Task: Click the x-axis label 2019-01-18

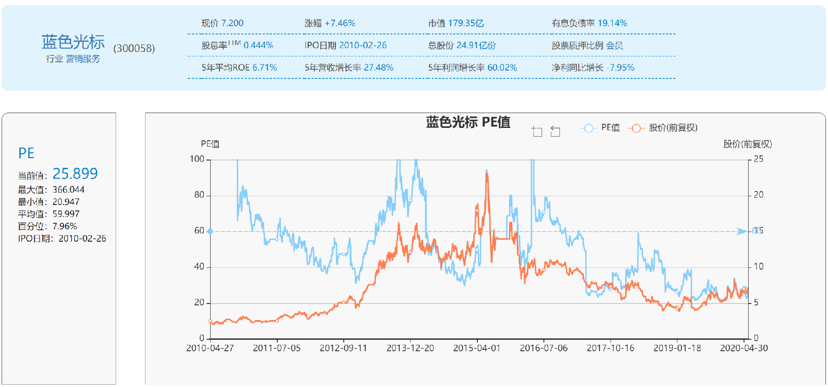Action: tap(677, 348)
